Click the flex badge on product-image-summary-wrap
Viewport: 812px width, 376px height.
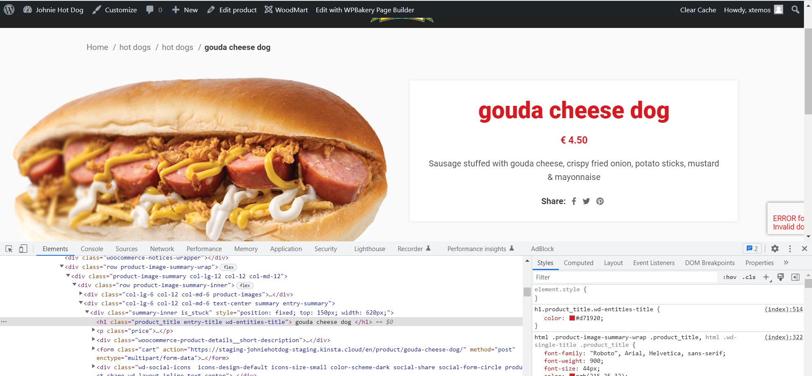[x=229, y=267]
